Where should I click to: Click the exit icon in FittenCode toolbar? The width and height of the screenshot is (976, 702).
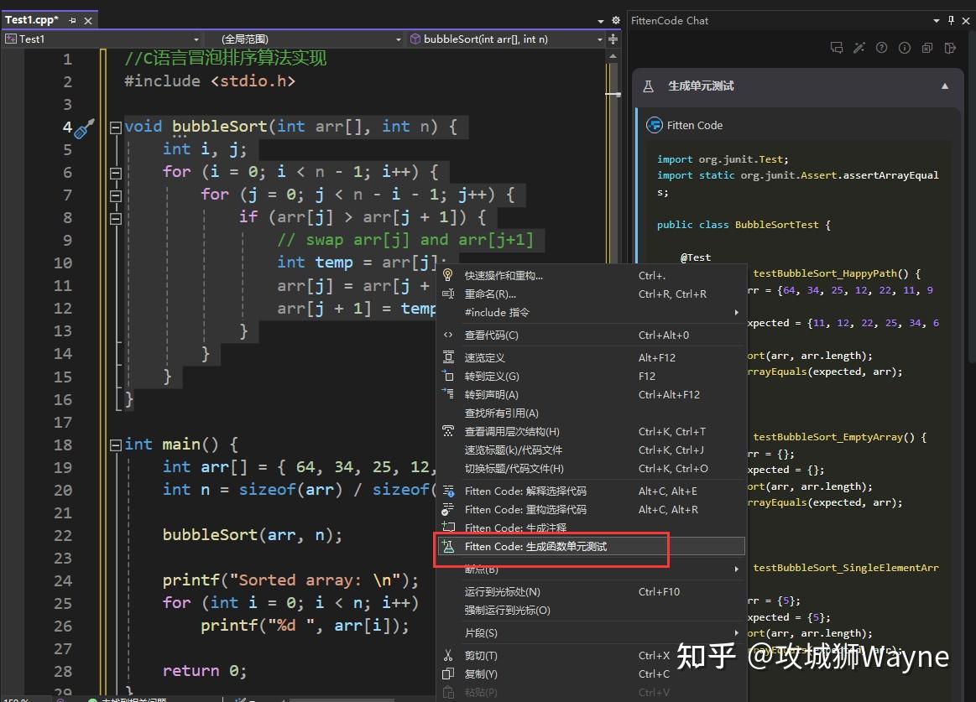pos(949,48)
